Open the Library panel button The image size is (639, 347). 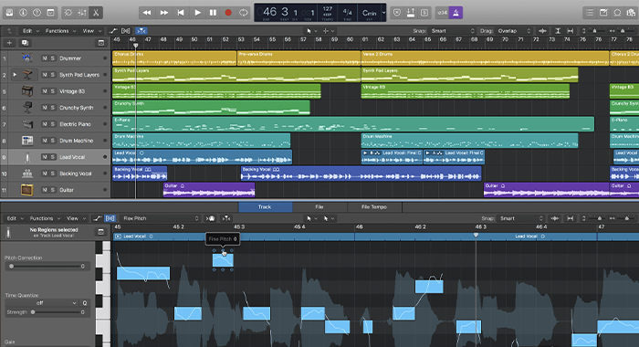tap(9, 13)
